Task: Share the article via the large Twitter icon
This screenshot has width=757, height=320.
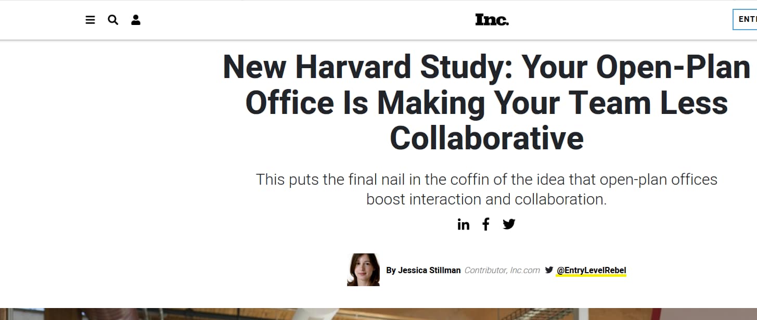Action: pos(509,224)
